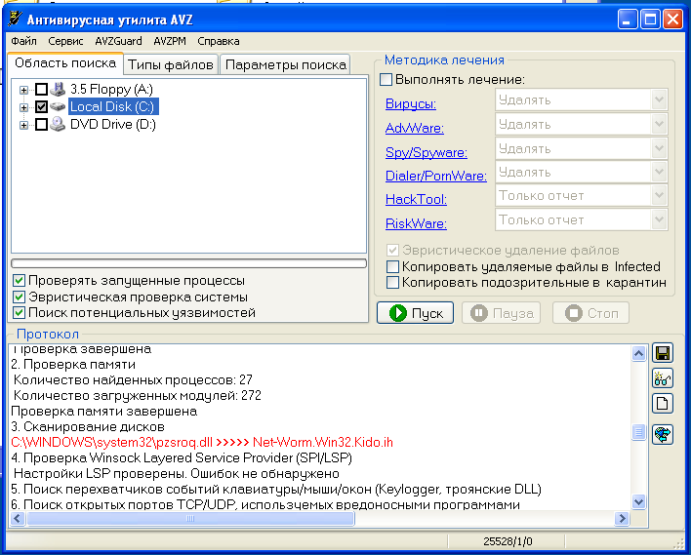Screen dimensions: 691x555
Task: Click the Стоп button
Action: pyautogui.click(x=590, y=313)
